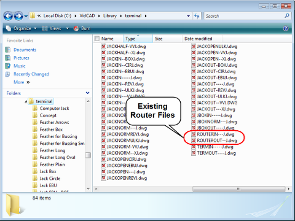The height and width of the screenshot is (221, 295).
Task: Click the JACKIN--REVJ.dwg file icon
Action: click(103, 84)
